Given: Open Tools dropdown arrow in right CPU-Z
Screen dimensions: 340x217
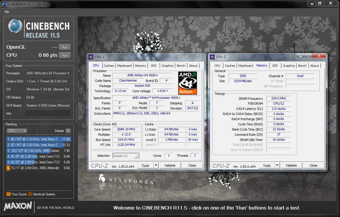Looking at the screenshot, I should (x=277, y=166).
